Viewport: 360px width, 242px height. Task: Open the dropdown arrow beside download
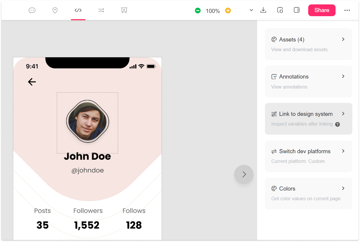click(251, 10)
